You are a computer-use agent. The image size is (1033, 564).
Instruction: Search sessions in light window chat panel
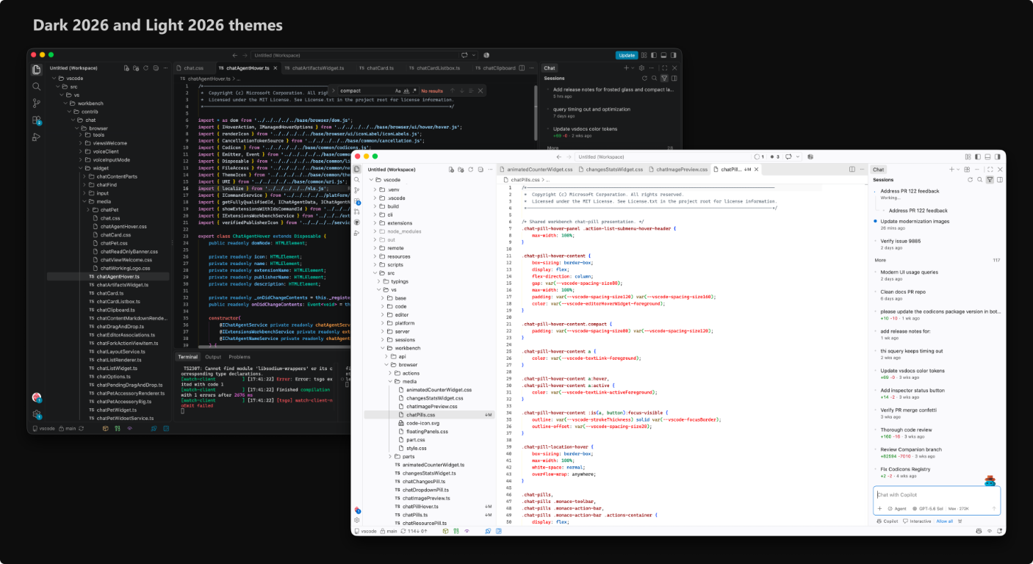tap(980, 179)
